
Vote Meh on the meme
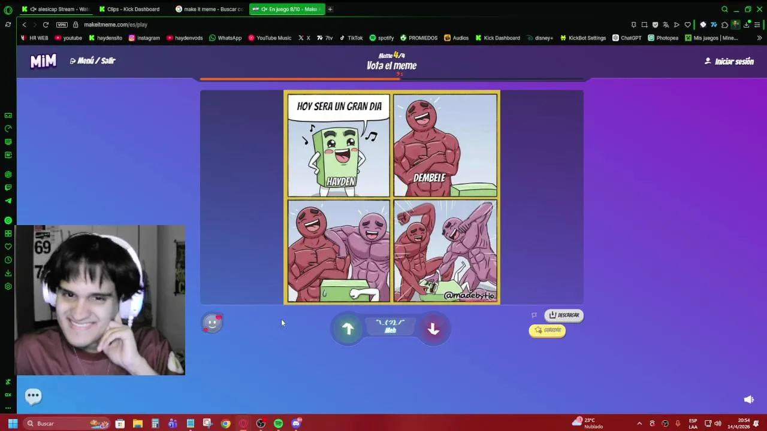coord(390,327)
